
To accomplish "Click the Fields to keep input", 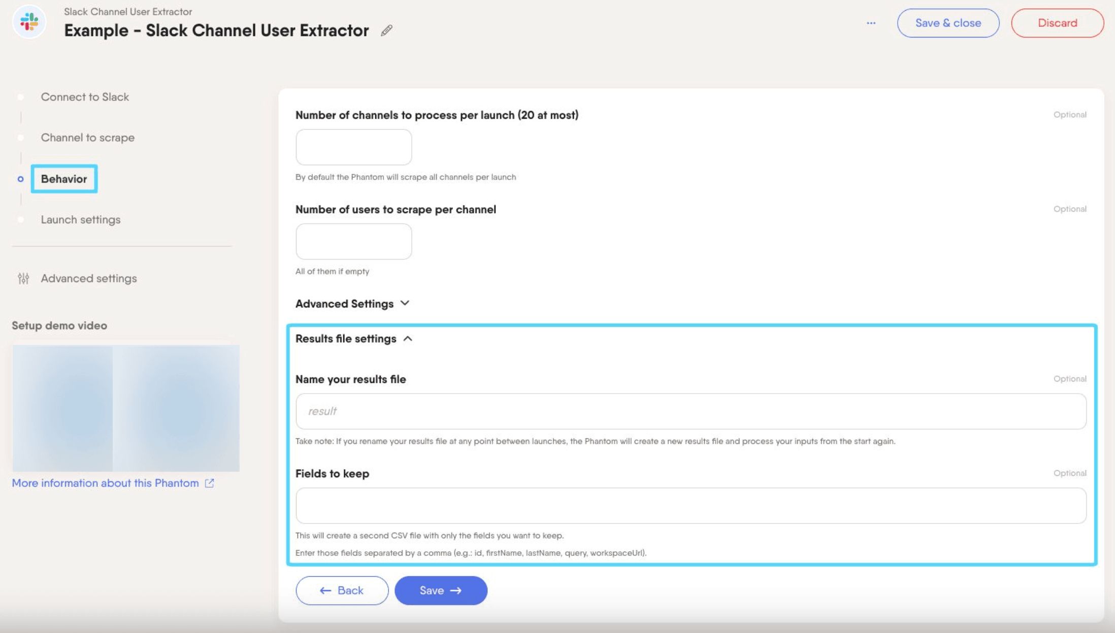I will click(691, 506).
